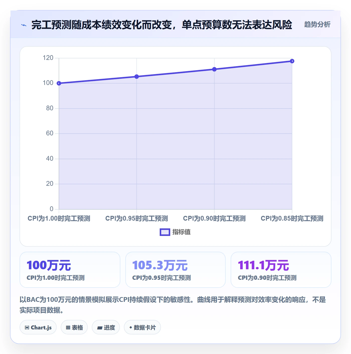Select the data point for CPI为1.00时完工预测
351x354 pixels.
pos(59,83)
